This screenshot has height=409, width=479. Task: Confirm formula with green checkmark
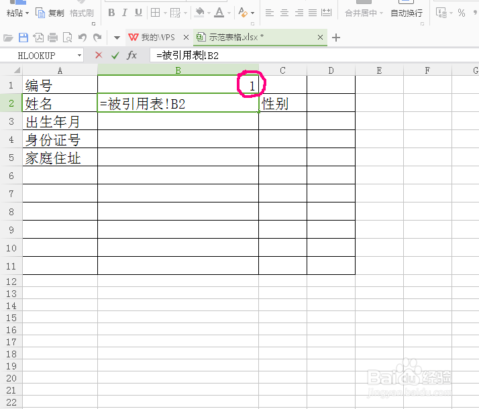115,55
